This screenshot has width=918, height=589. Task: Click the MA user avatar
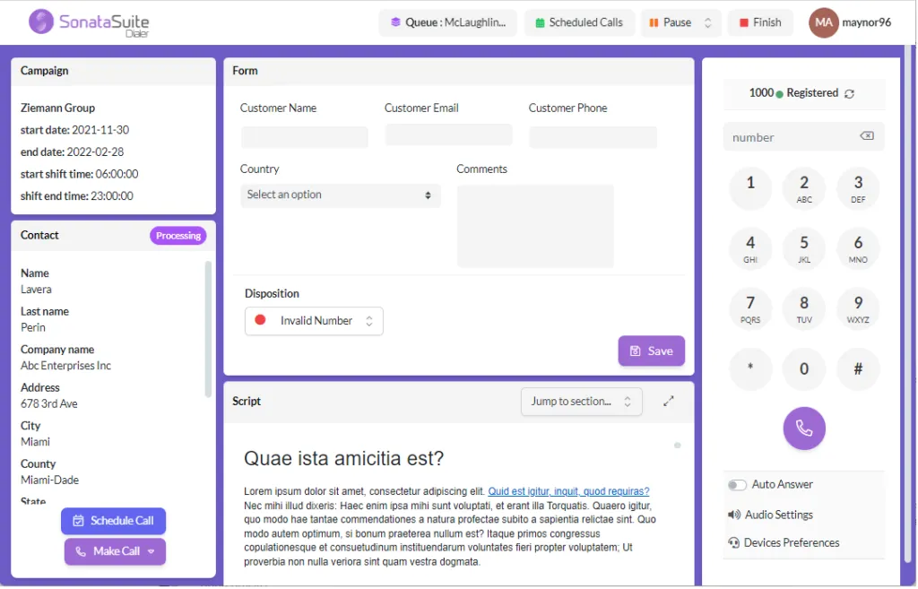[823, 22]
